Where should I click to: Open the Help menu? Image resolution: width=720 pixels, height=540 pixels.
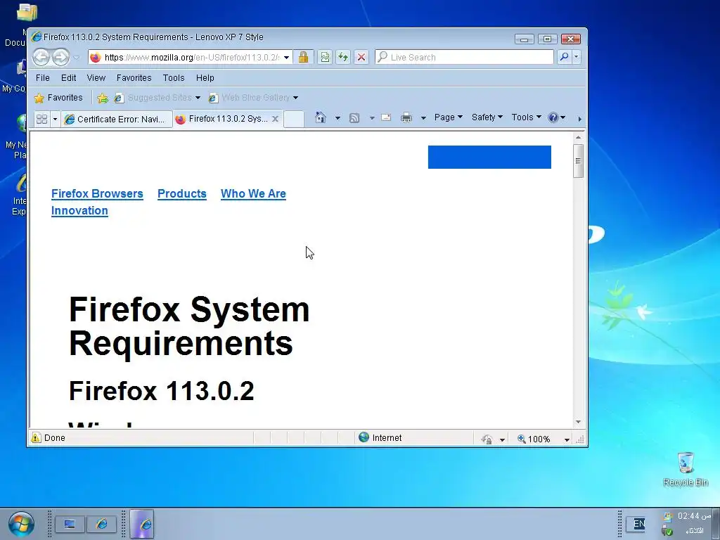[205, 77]
